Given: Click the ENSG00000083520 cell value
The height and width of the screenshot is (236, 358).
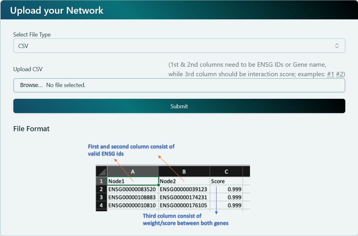Looking at the screenshot, I should (133, 189).
